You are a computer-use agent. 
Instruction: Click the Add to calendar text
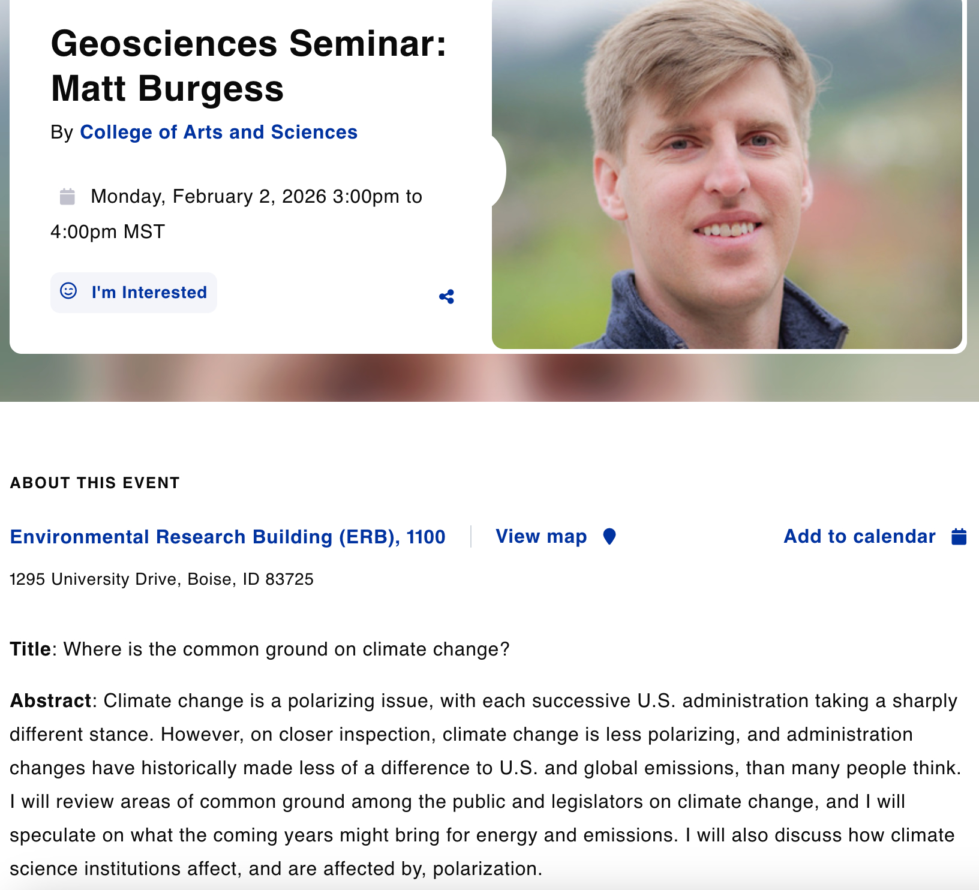point(859,536)
